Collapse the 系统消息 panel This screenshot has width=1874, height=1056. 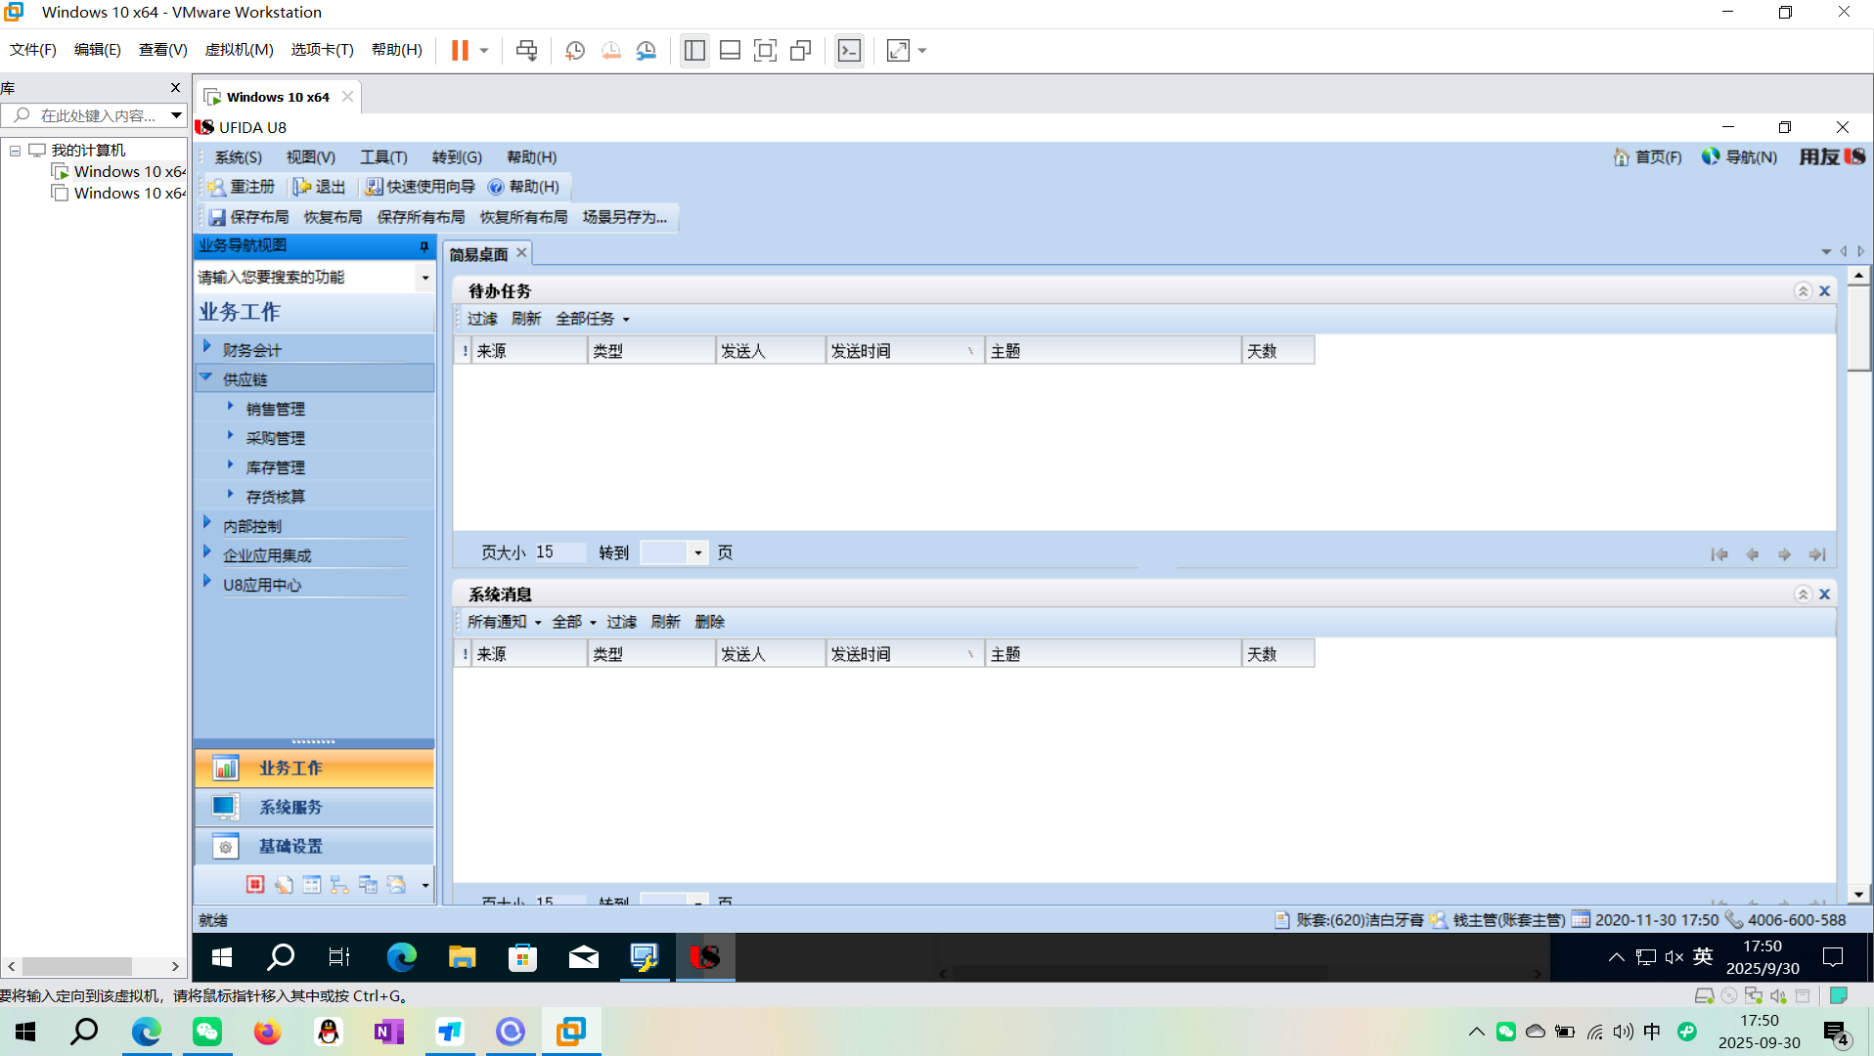[x=1803, y=594]
